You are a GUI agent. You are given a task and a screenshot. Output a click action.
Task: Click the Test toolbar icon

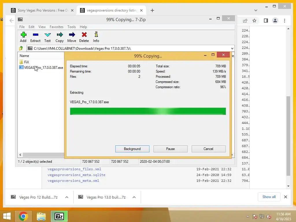tap(47, 37)
